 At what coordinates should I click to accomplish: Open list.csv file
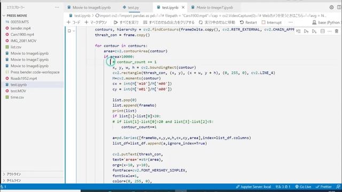16,47
